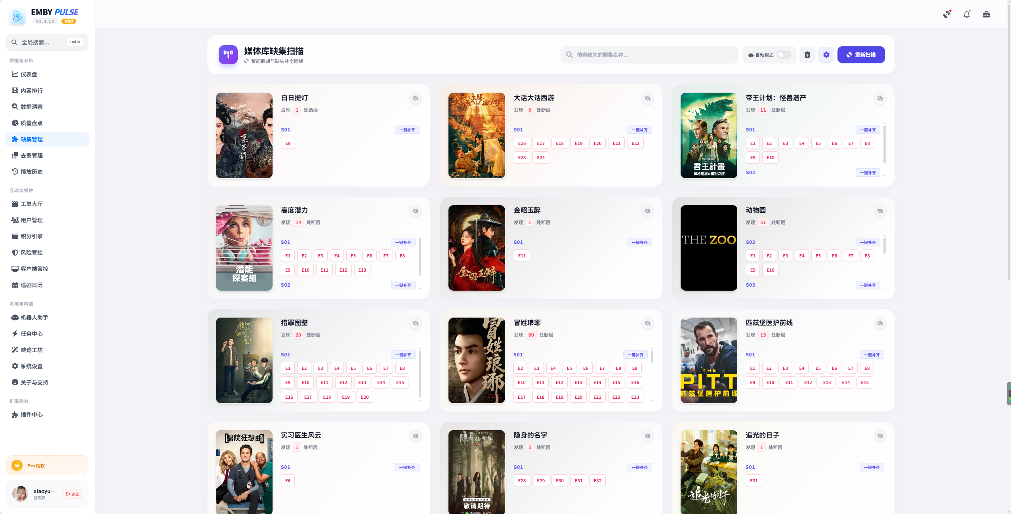Open the notifications bell icon
This screenshot has width=1011, height=514.
967,14
